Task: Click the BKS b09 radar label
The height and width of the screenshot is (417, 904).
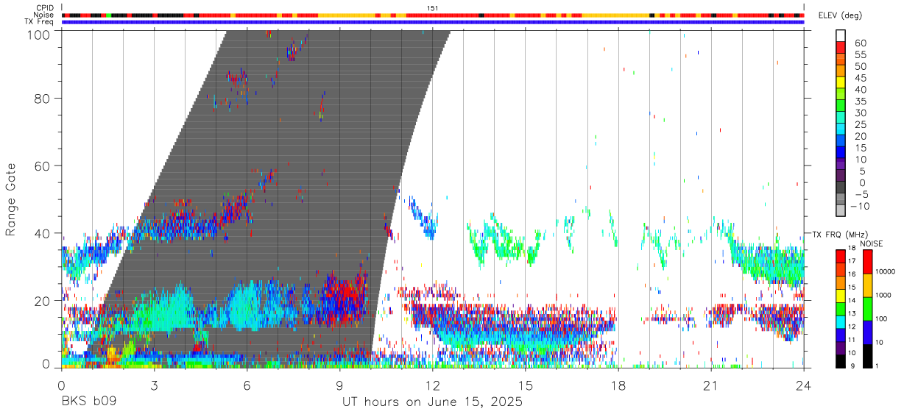Action: pyautogui.click(x=88, y=402)
